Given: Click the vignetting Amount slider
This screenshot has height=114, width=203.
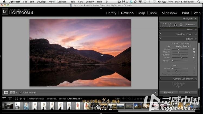Looking at the screenshot, I should click(180, 49).
